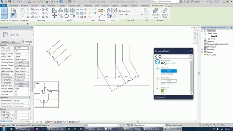Switch to the Annotate ribbon tab
The width and height of the screenshot is (233, 131).
pyautogui.click(x=52, y=6)
